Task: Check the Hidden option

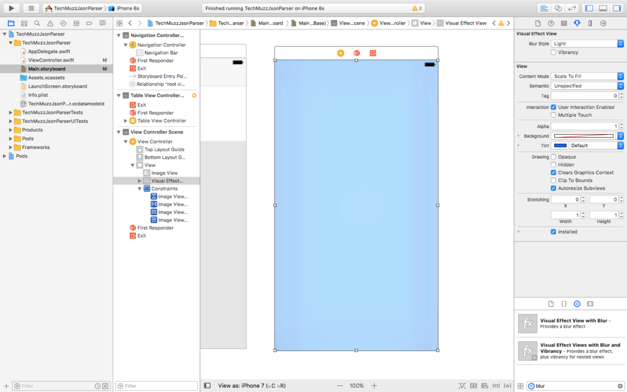Action: (x=554, y=165)
